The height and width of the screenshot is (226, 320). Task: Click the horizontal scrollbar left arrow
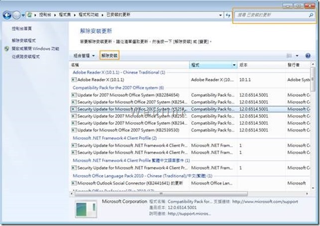coord(72,194)
